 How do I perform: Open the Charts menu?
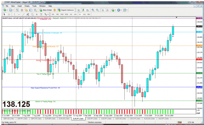(x=27, y=6)
